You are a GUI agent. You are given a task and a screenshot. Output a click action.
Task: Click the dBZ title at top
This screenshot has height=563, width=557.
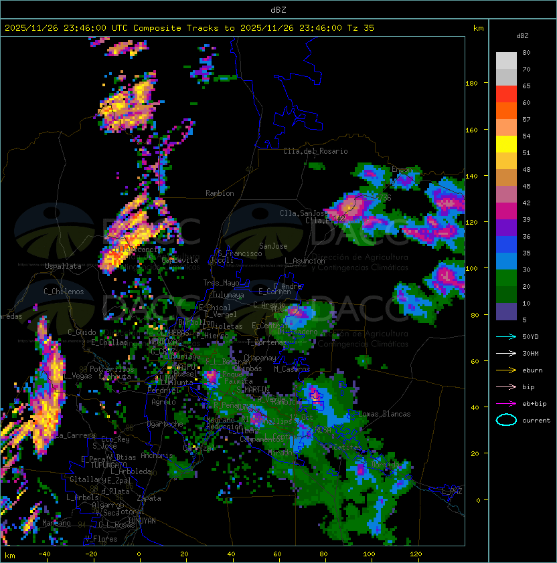(278, 10)
